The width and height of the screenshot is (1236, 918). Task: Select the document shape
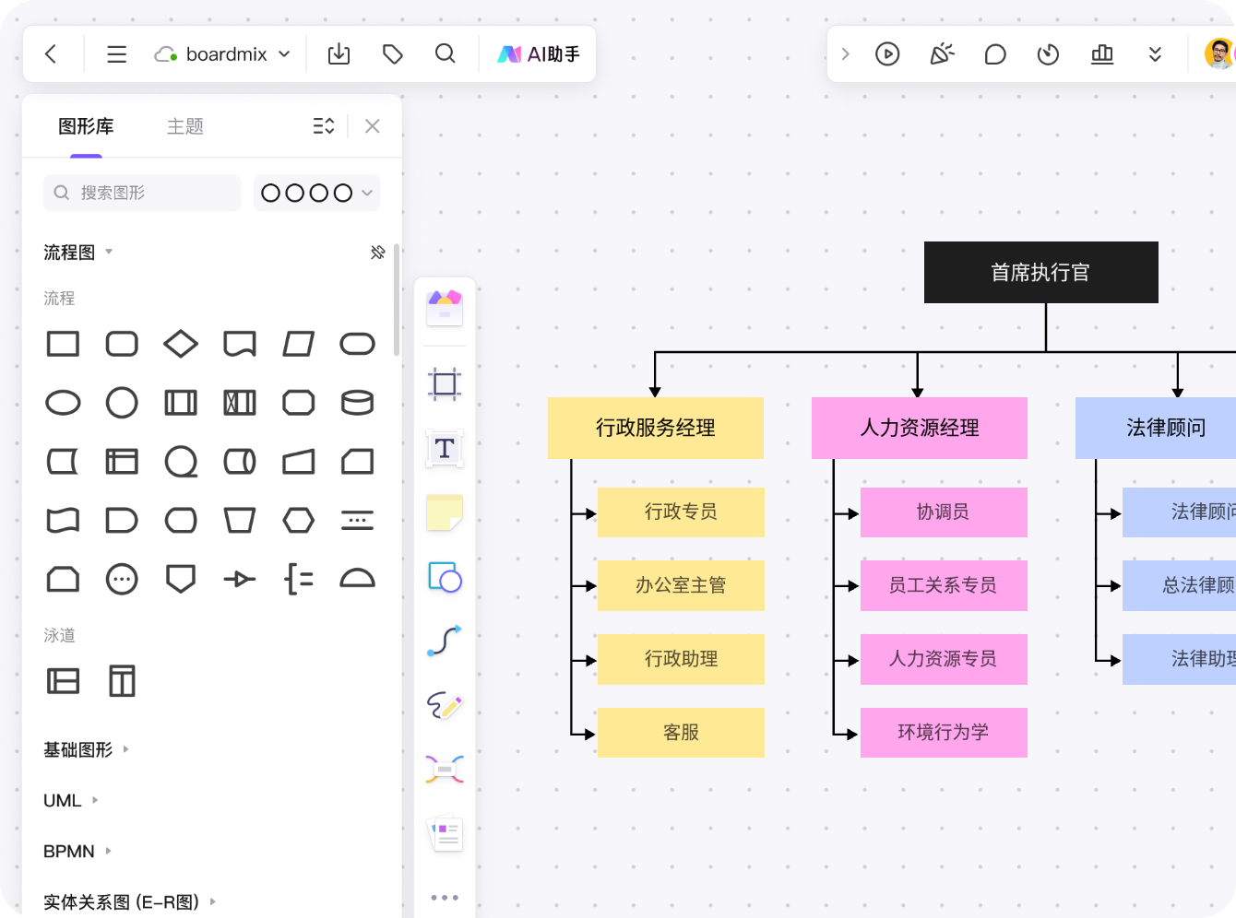(240, 344)
